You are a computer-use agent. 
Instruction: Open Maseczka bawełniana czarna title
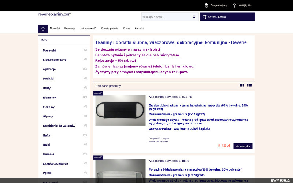coord(170,97)
